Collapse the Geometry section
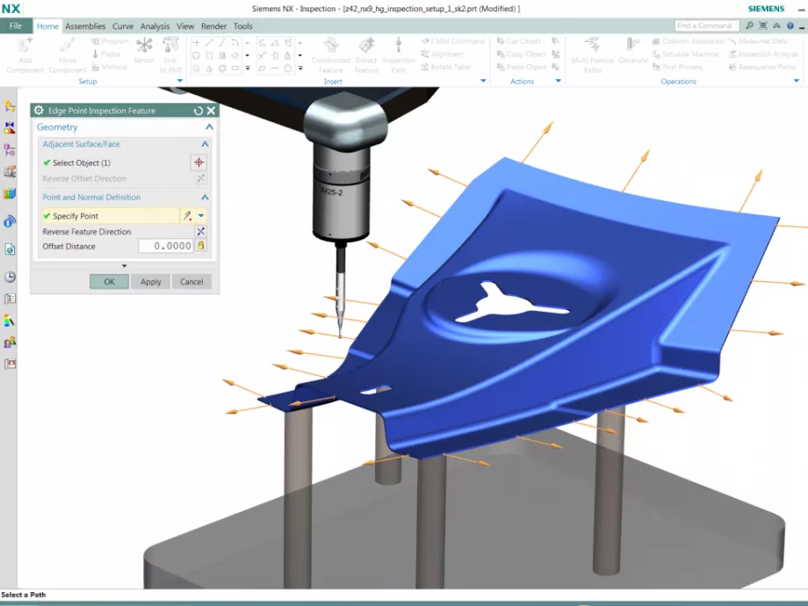This screenshot has width=808, height=606. pyautogui.click(x=209, y=126)
